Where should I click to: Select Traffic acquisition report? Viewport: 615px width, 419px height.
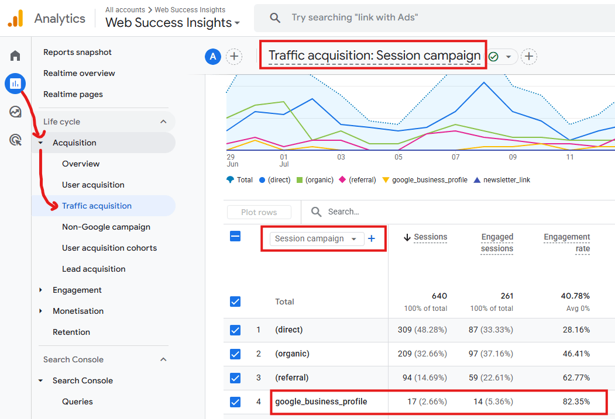coord(97,206)
